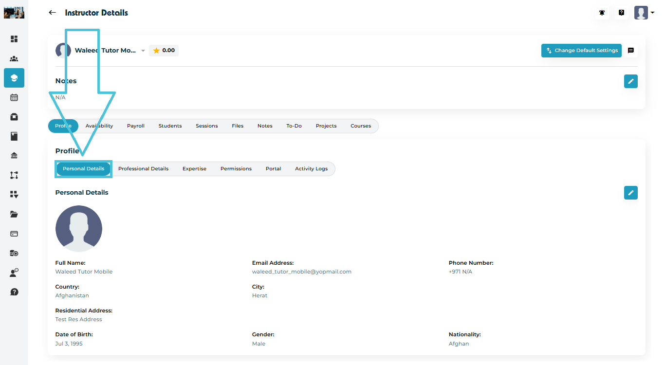Click the 0.00 star rating badge

pyautogui.click(x=164, y=51)
